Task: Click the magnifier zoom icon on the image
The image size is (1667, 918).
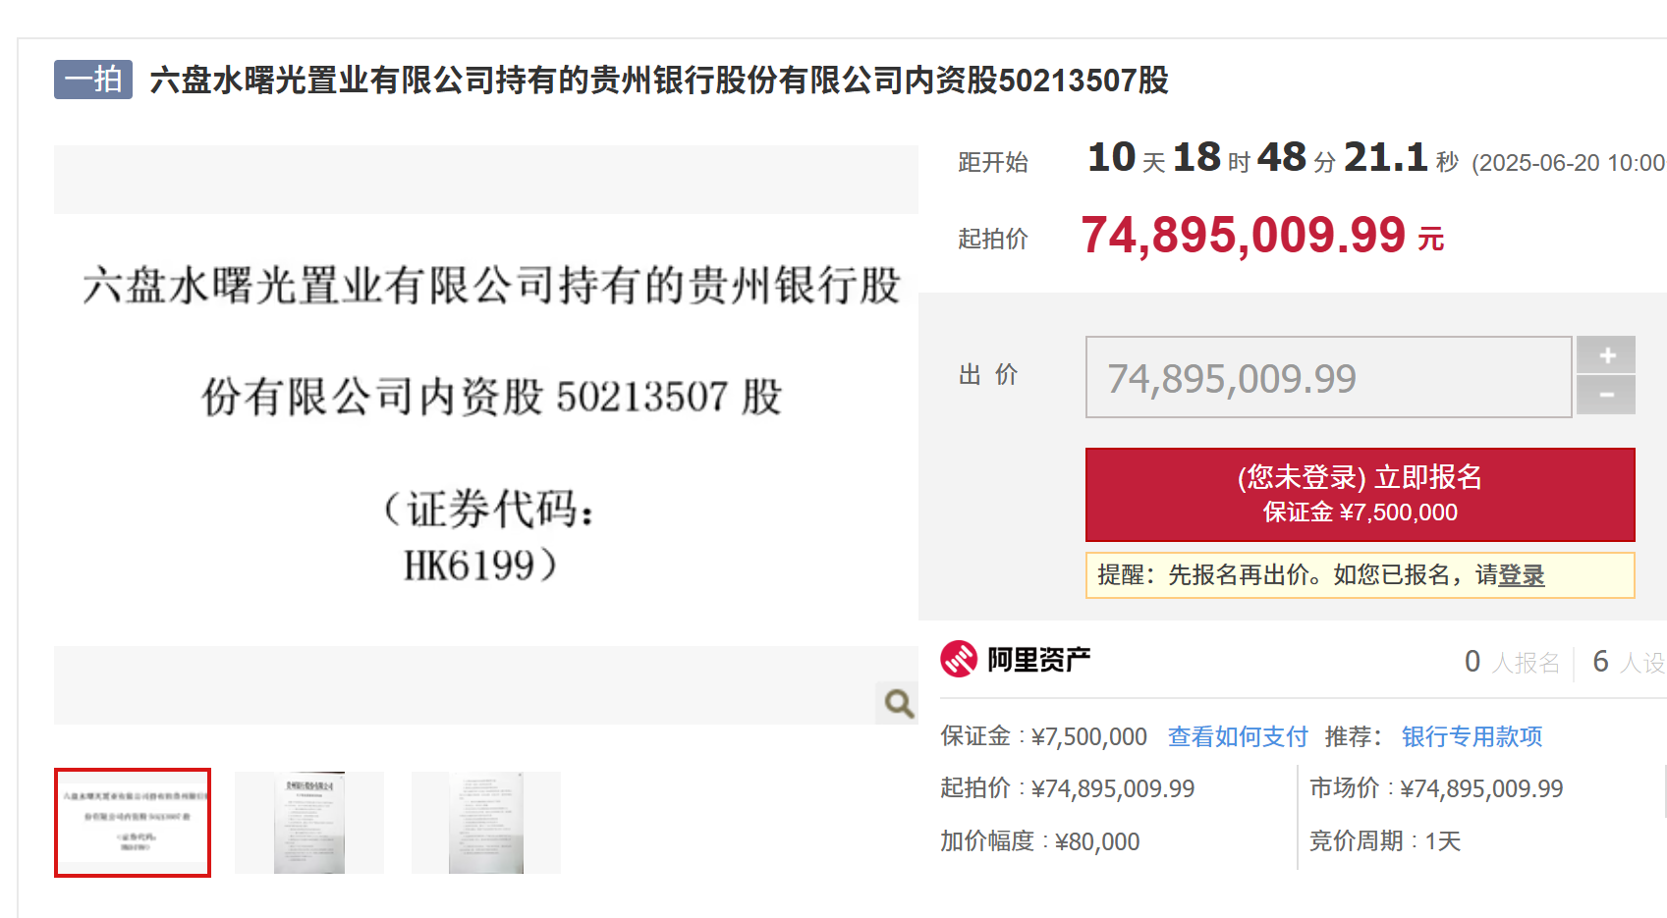Action: click(896, 702)
